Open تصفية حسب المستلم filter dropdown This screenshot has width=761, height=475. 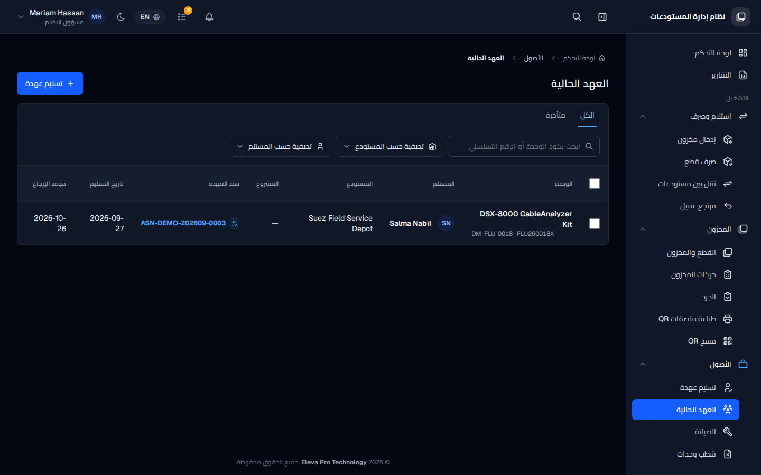pyautogui.click(x=280, y=146)
